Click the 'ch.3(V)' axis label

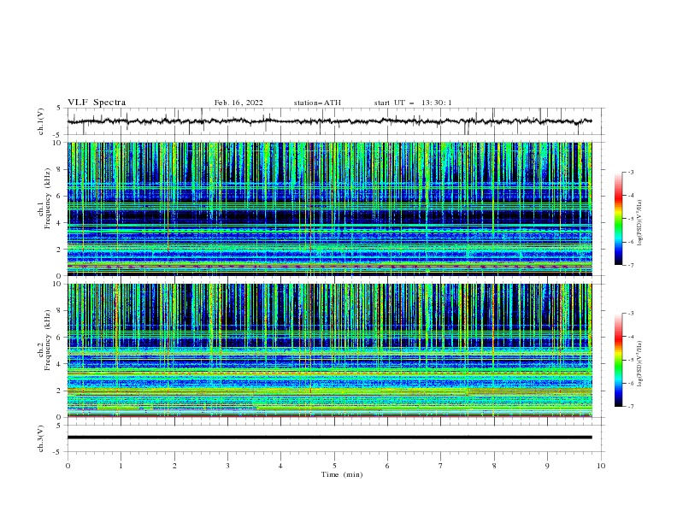pyautogui.click(x=41, y=438)
